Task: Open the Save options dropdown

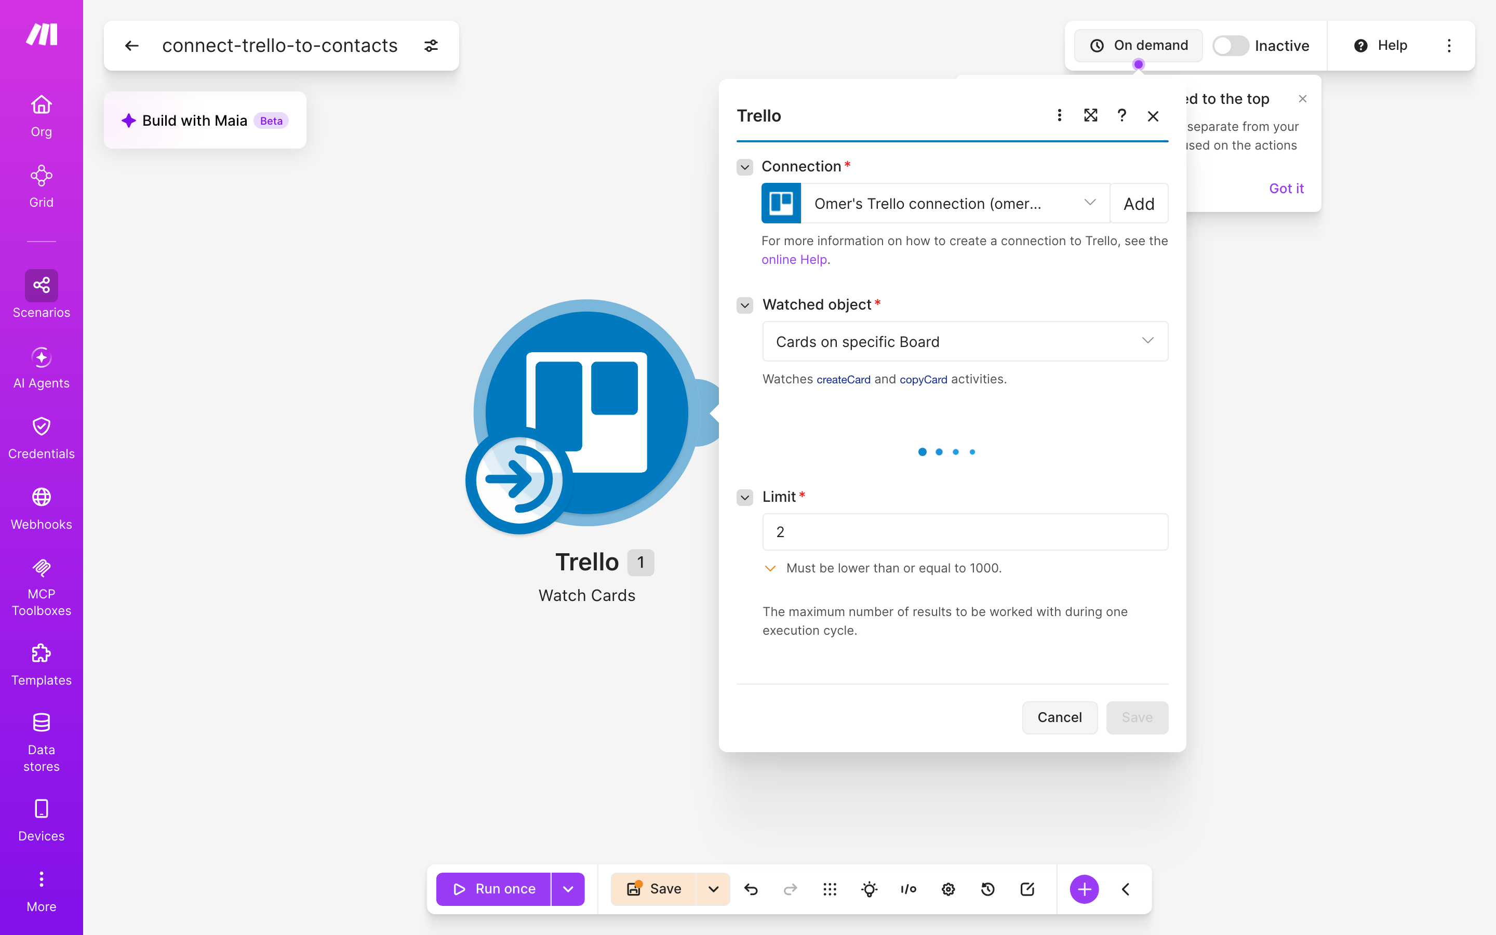Action: coord(713,889)
